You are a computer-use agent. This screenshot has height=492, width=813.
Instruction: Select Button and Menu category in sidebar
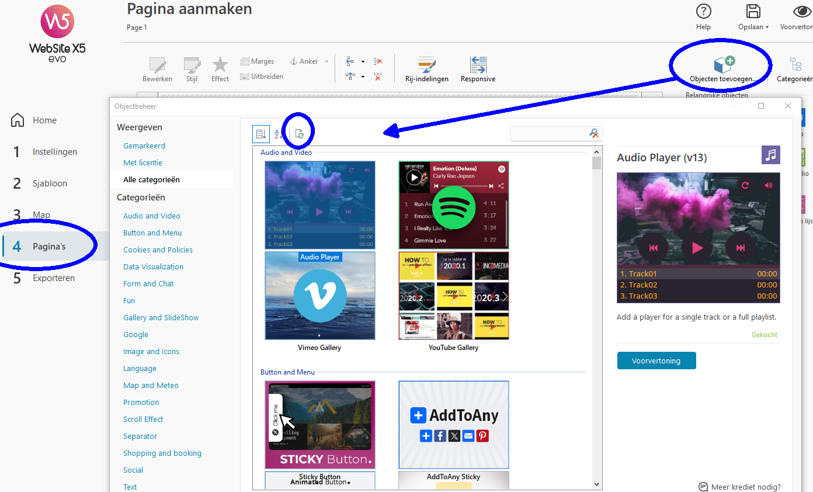pyautogui.click(x=152, y=233)
